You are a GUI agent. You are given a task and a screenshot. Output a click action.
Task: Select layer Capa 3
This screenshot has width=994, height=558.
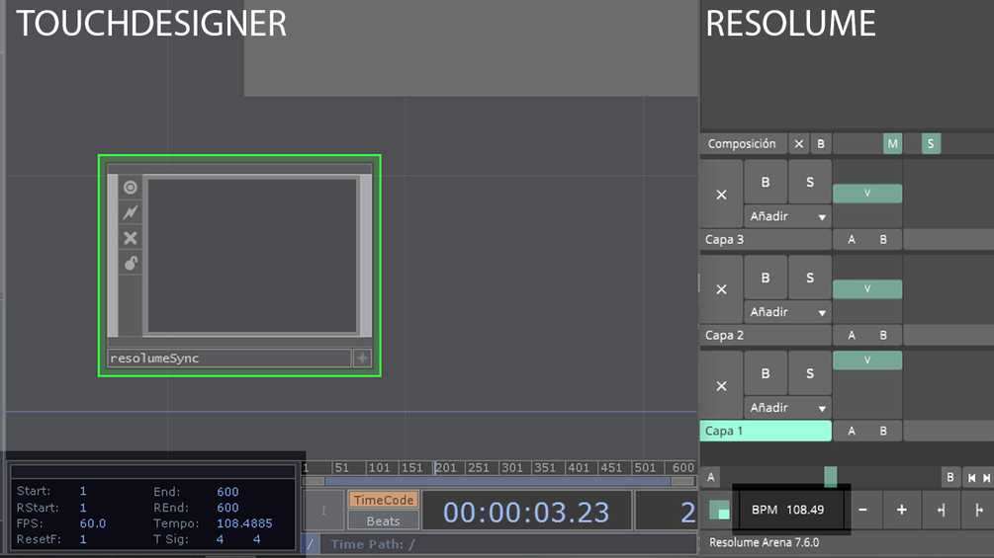click(766, 240)
